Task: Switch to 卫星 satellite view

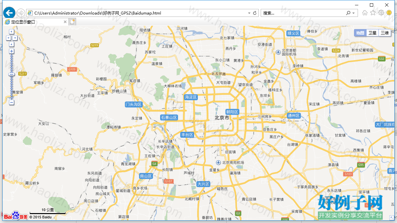Action: 373,33
